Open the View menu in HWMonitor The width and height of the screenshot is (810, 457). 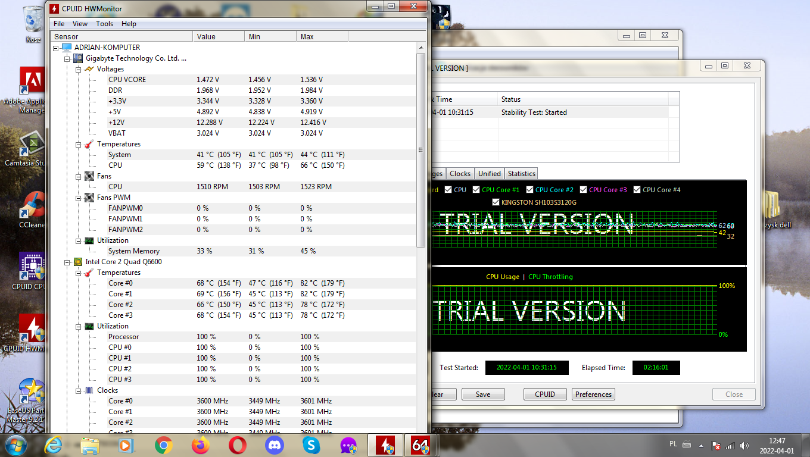tap(80, 24)
